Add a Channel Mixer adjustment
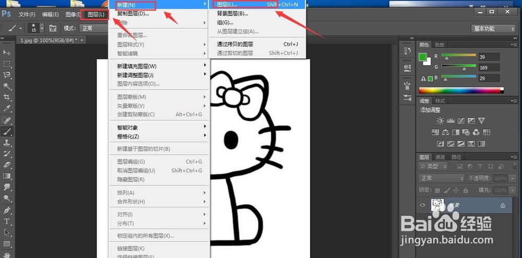This screenshot has width=522, height=258. click(x=477, y=132)
